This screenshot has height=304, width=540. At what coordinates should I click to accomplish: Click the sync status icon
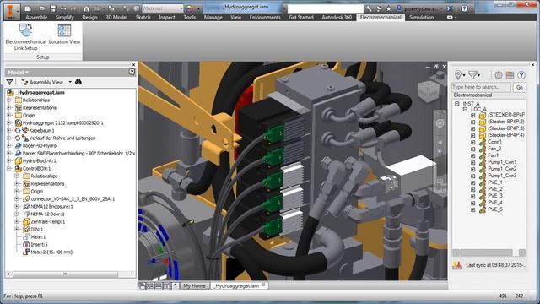coord(457,265)
